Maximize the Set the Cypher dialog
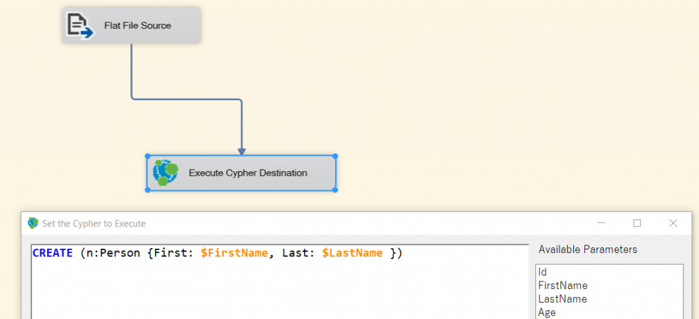Screen dimensions: 699x319 tap(637, 223)
